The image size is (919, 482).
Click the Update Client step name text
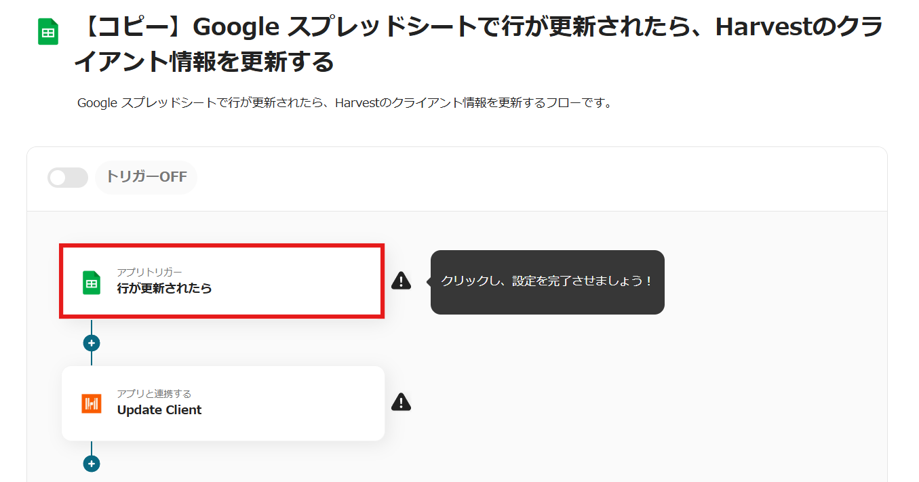[x=159, y=410]
